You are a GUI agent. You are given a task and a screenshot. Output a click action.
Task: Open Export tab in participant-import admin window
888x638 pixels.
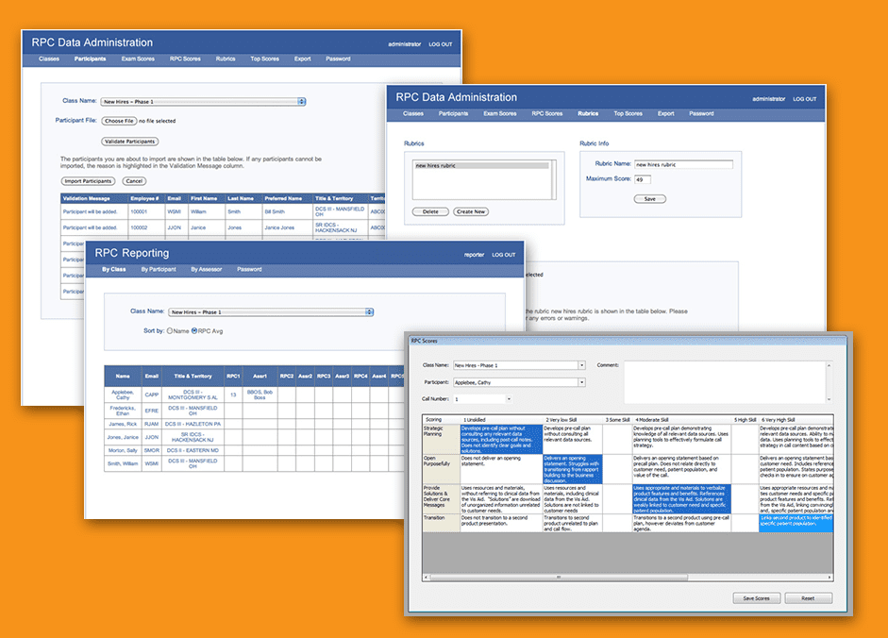pyautogui.click(x=302, y=59)
